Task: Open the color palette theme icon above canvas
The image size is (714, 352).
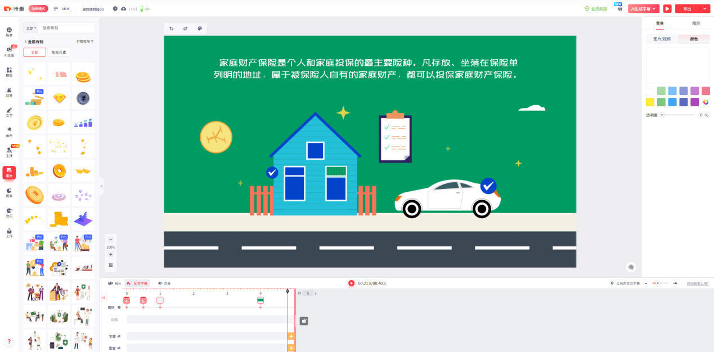Action: (x=200, y=29)
